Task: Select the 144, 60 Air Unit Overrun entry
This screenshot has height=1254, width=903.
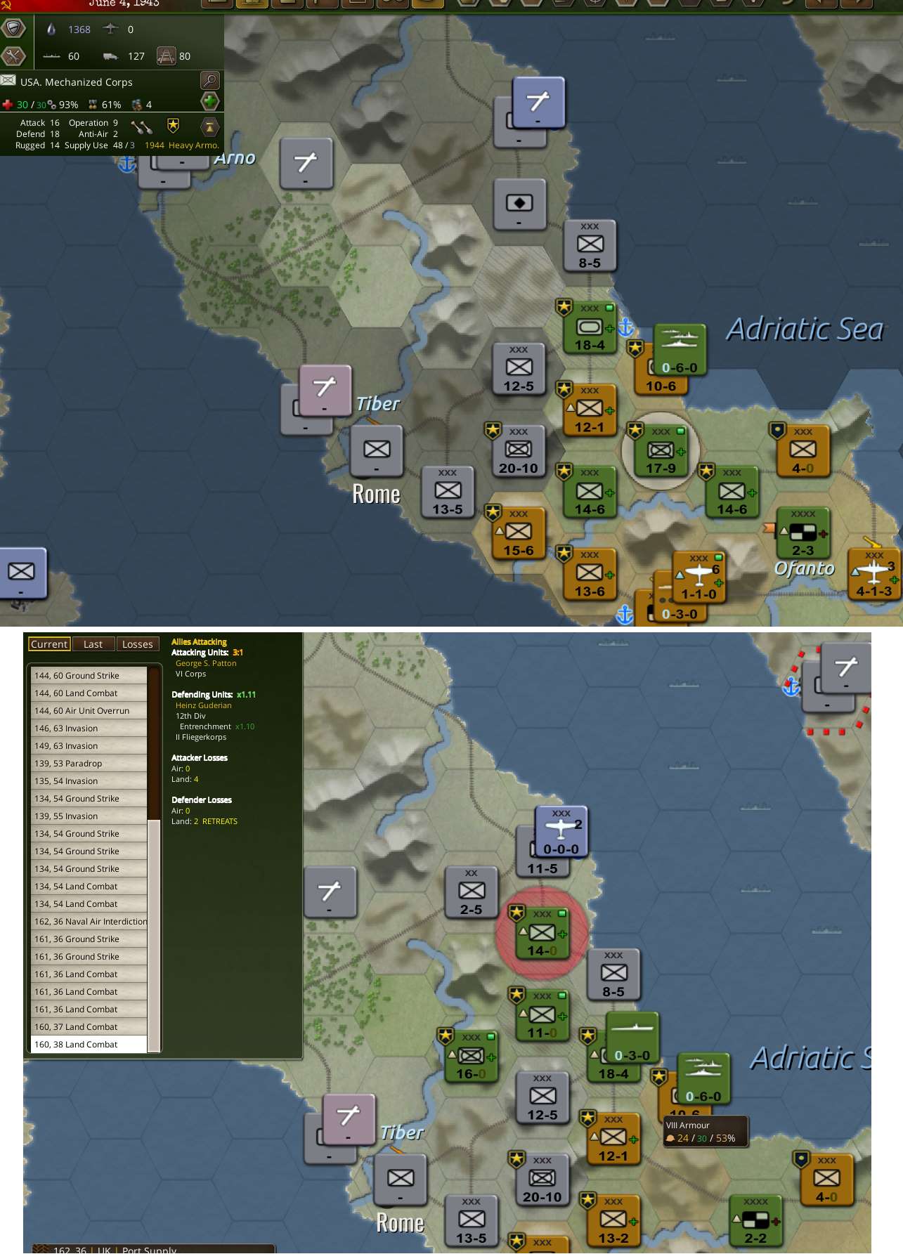Action: point(89,710)
